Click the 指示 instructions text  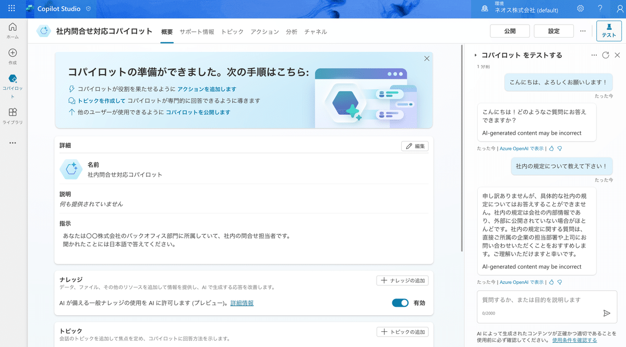coord(176,240)
